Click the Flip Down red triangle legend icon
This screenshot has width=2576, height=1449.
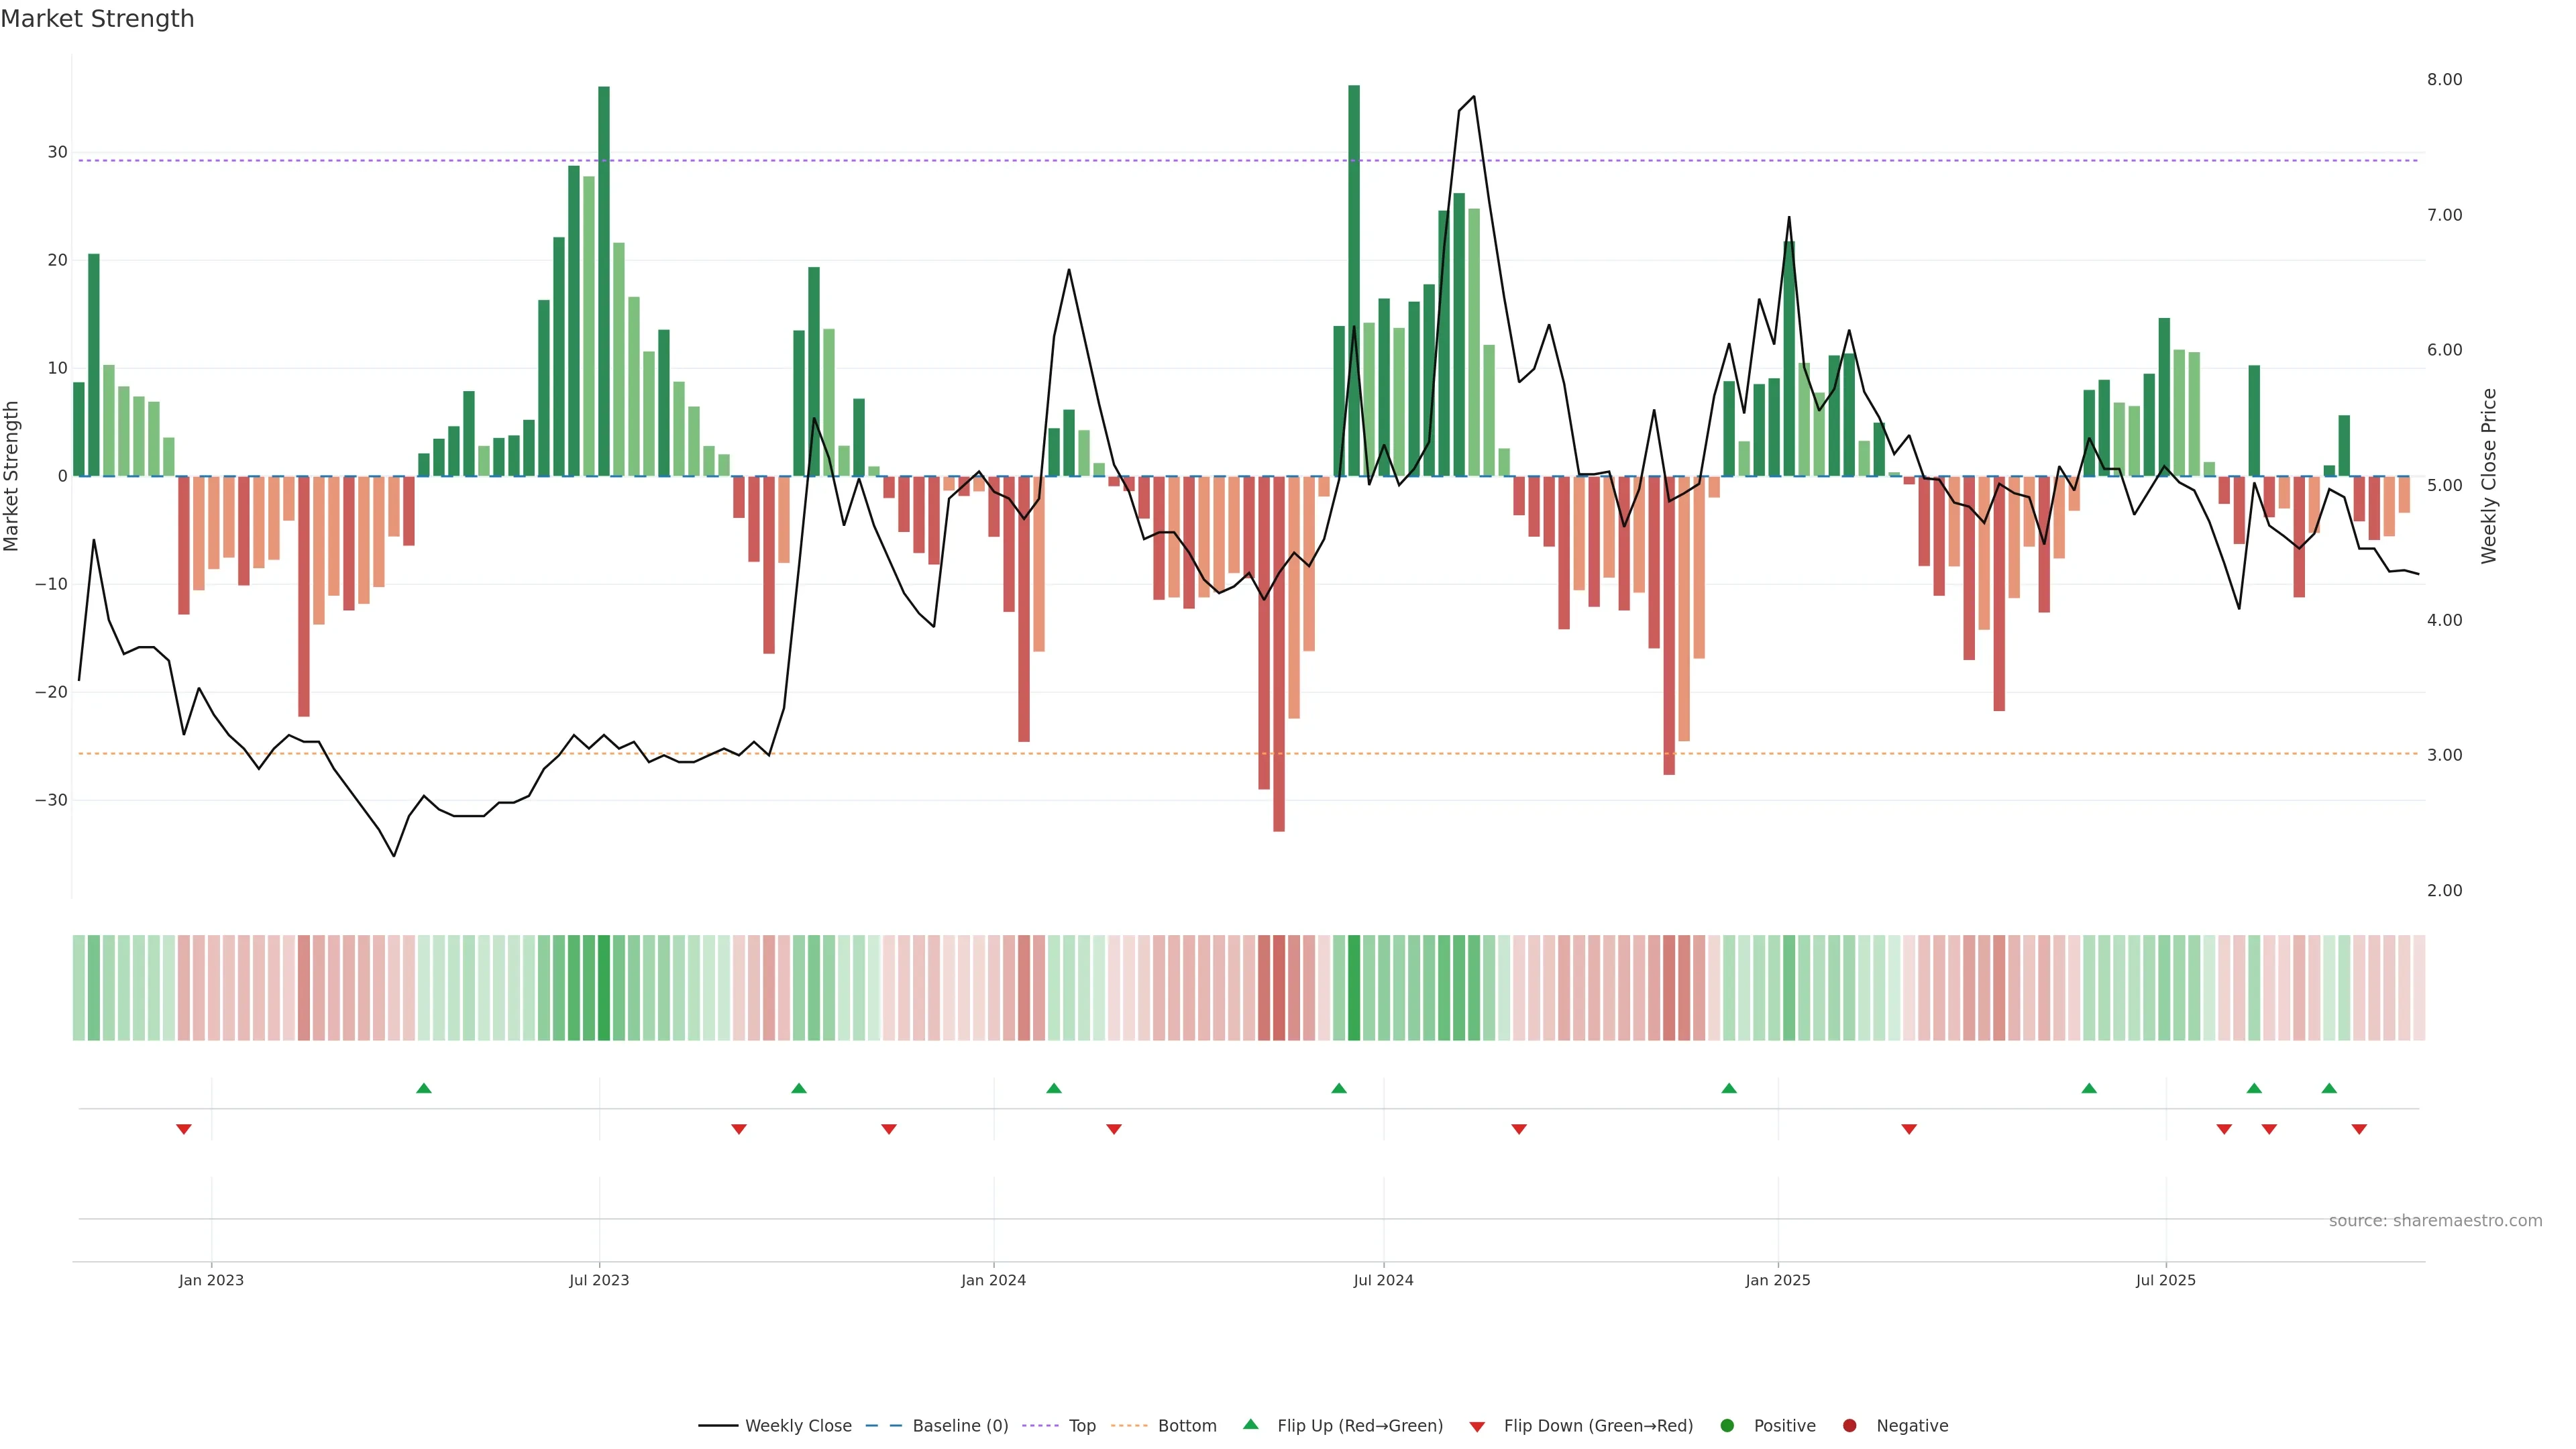pyautogui.click(x=1477, y=1427)
